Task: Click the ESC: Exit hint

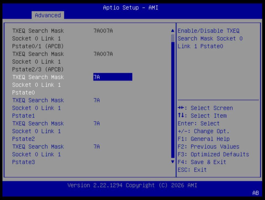Action: [192, 170]
